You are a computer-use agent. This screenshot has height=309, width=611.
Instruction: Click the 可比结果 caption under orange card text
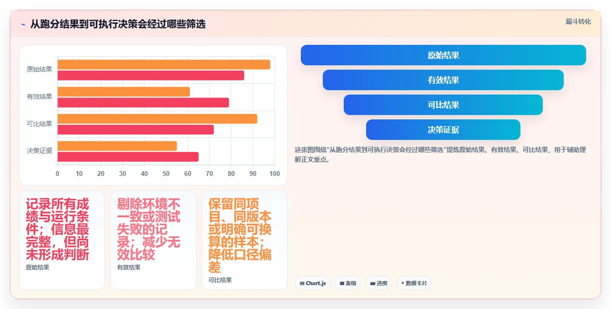[220, 280]
